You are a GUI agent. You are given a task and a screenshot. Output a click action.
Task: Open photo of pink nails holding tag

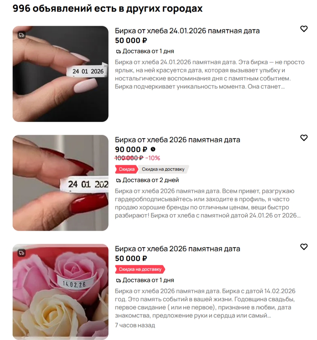pyautogui.click(x=61, y=74)
